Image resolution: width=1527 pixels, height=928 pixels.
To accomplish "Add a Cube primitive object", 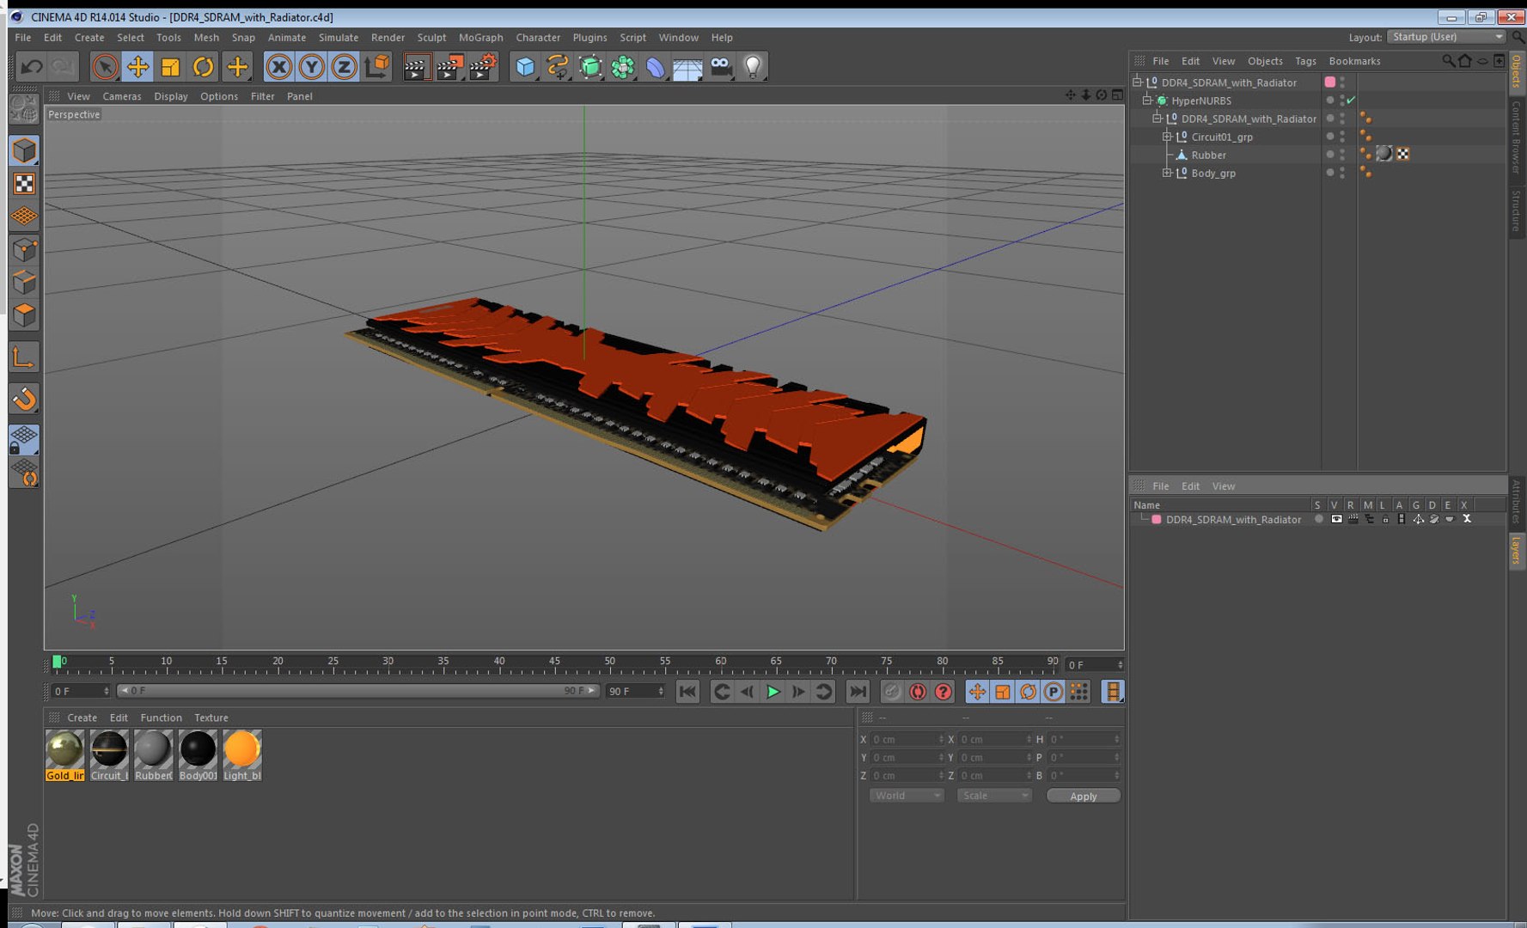I will click(x=524, y=66).
